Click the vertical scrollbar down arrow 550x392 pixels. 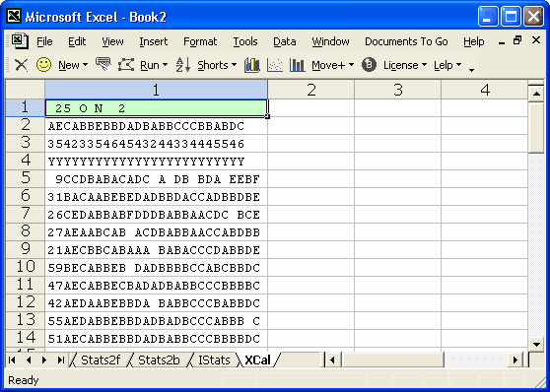pyautogui.click(x=536, y=345)
